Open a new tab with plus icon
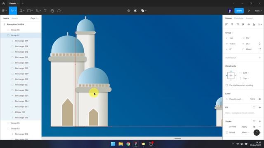Screen dimensions: 264x148 click(x=23, y=3)
